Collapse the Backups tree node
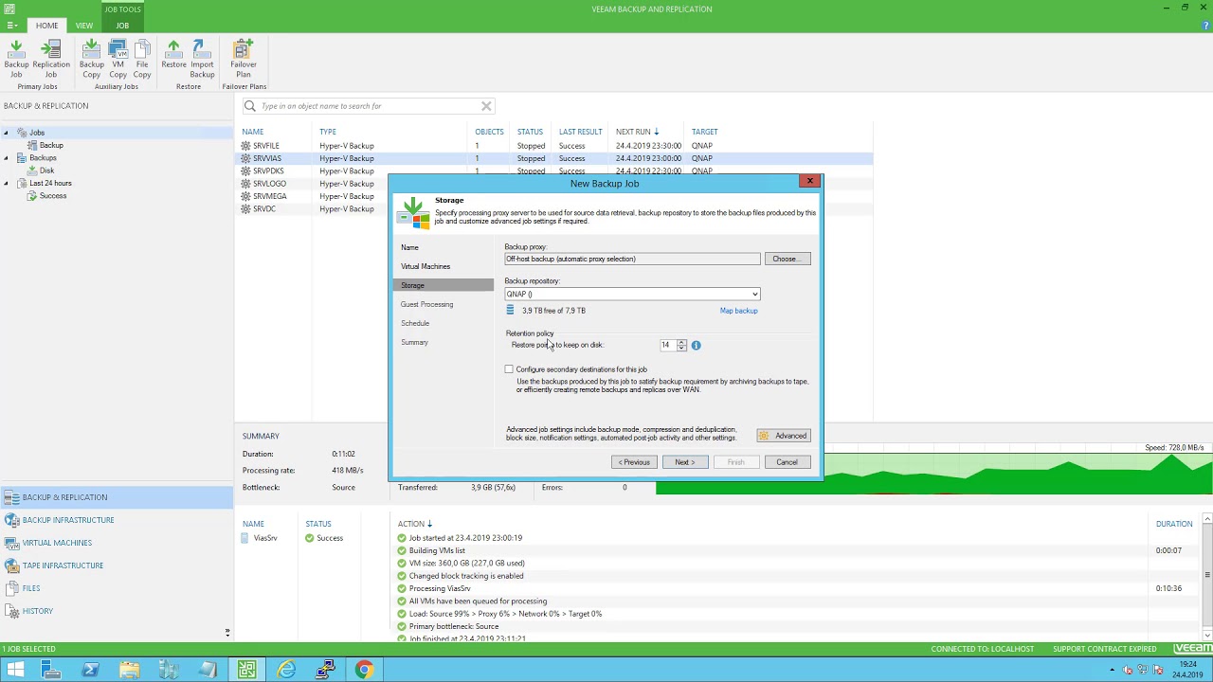 pos(6,158)
